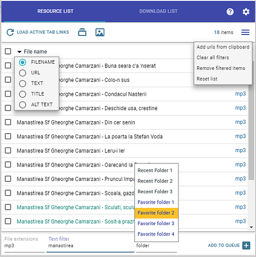This screenshot has width=256, height=257.
Task: Open the help question mark icon
Action: [230, 12]
